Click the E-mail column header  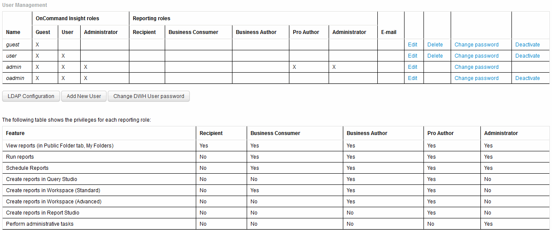[389, 32]
